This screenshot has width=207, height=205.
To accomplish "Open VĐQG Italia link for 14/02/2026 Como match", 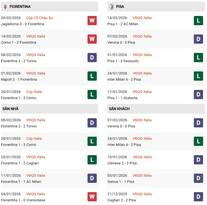I will (x=36, y=36).
